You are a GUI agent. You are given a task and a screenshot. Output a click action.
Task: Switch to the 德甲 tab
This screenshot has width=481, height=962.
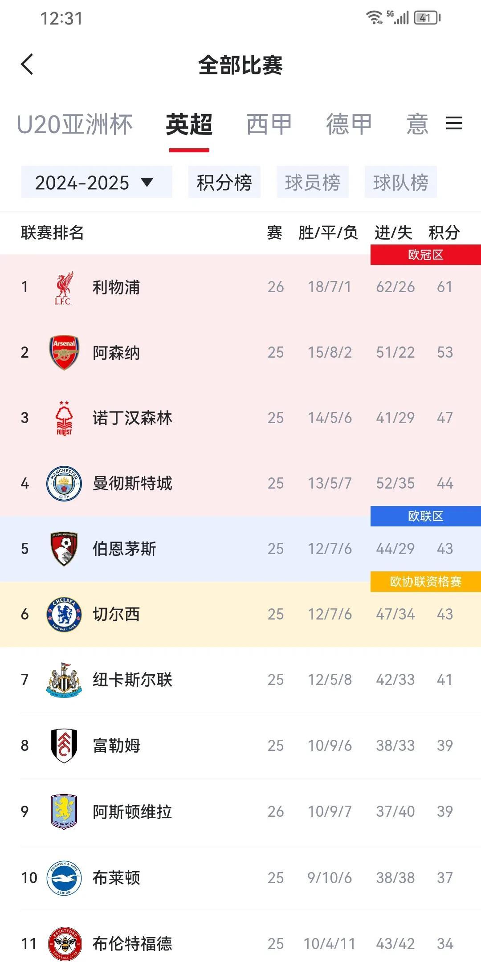349,124
